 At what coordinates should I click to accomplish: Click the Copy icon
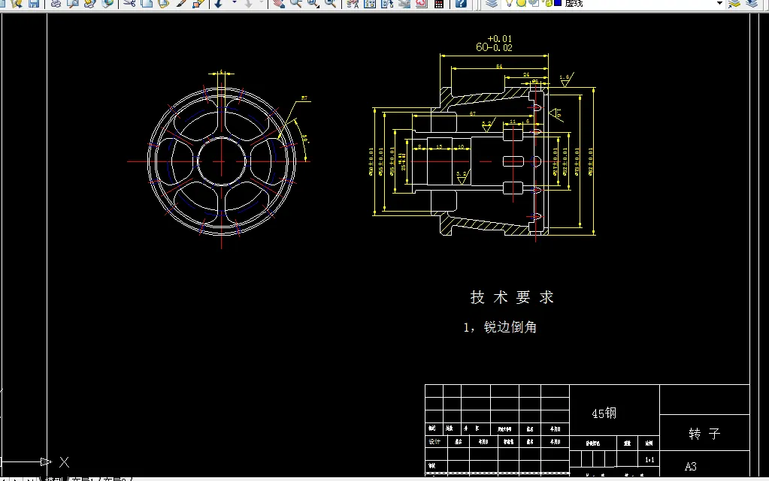click(147, 4)
